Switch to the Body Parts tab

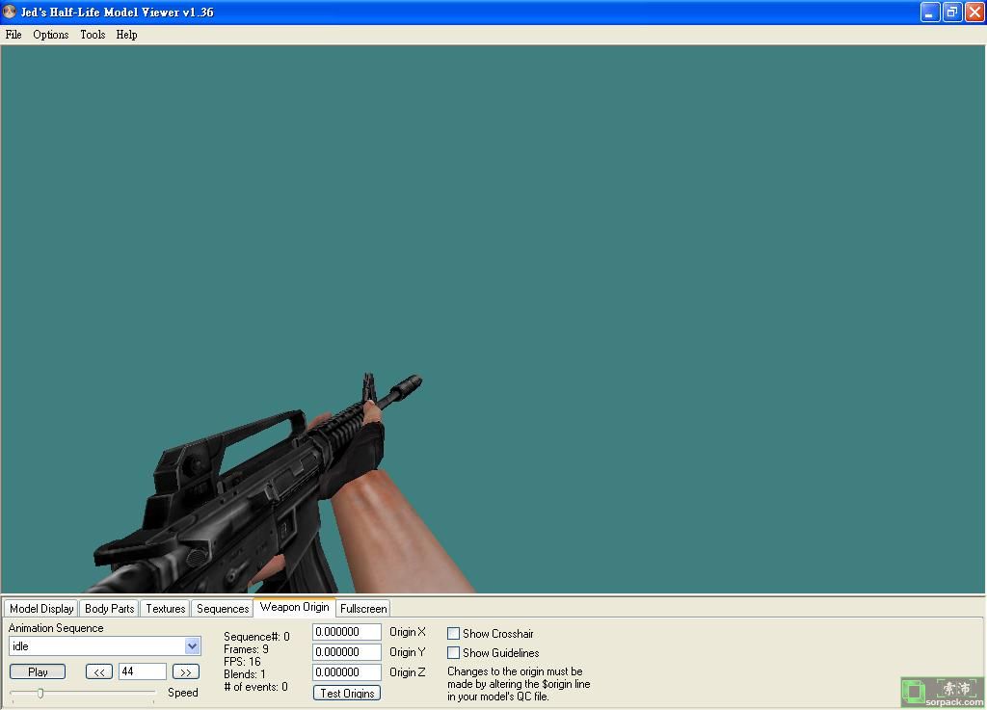click(109, 609)
